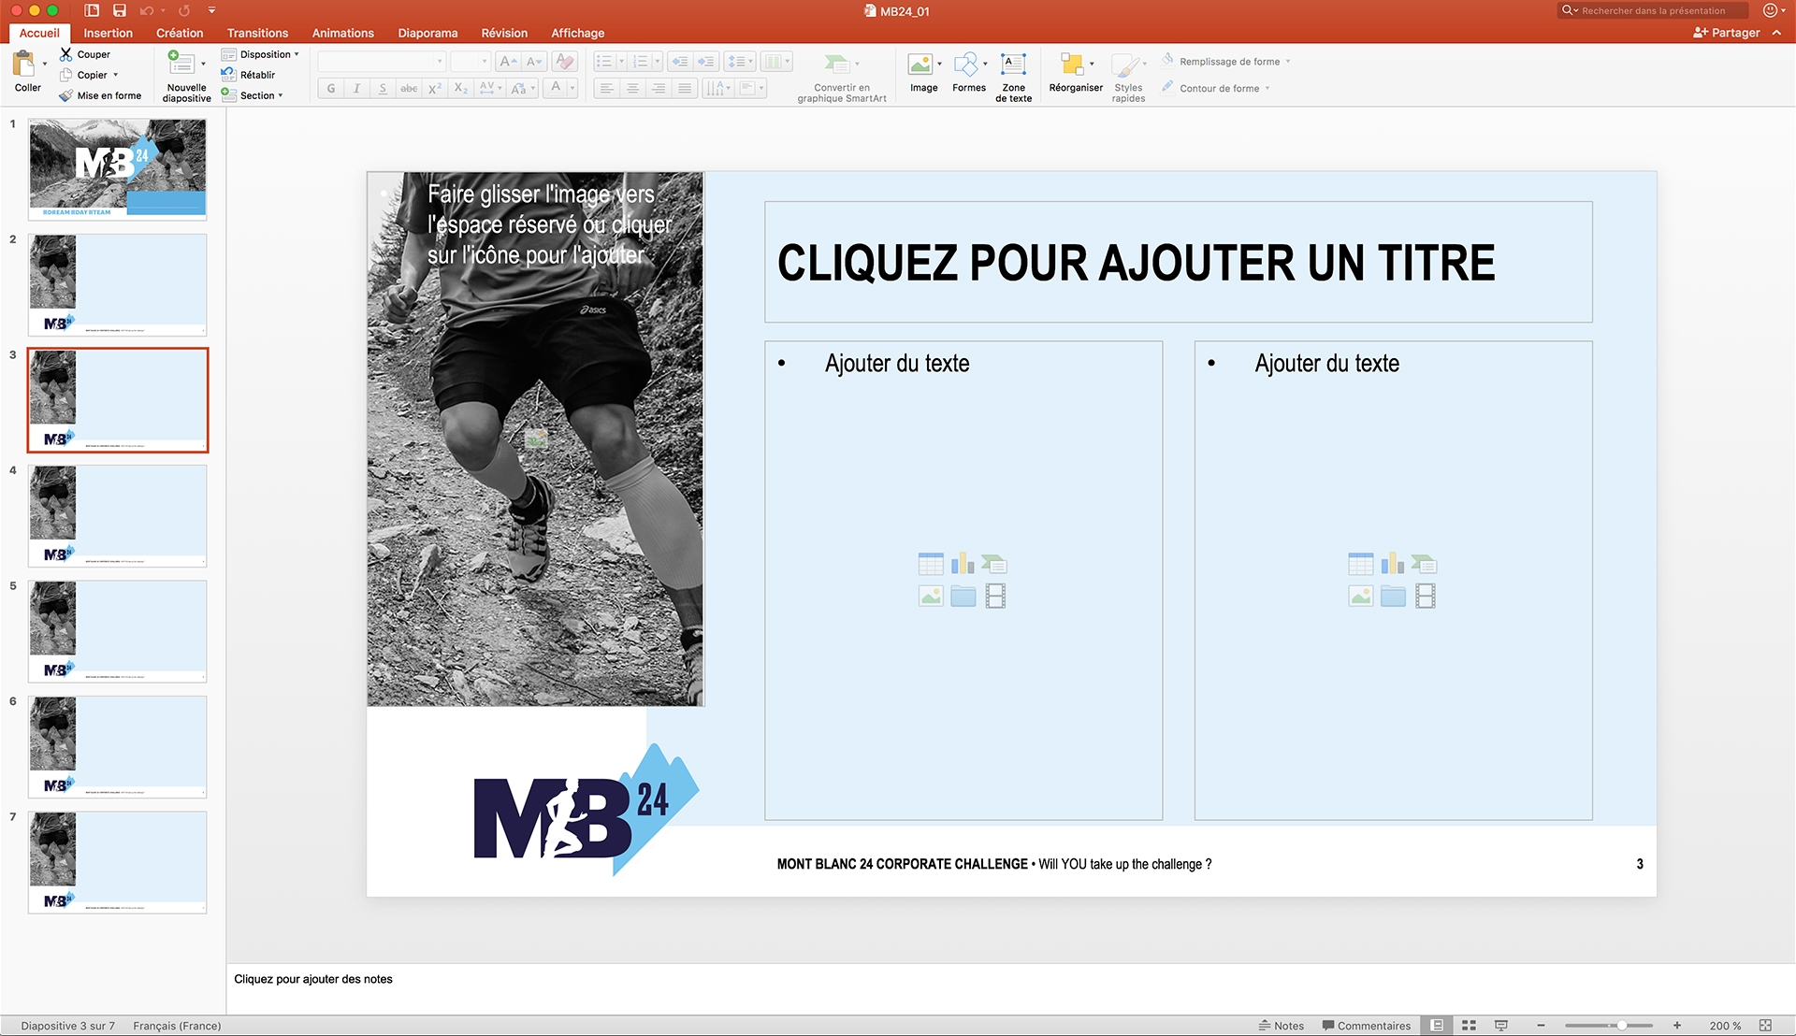1796x1036 pixels.
Task: Open the Section dropdown
Action: [x=253, y=95]
